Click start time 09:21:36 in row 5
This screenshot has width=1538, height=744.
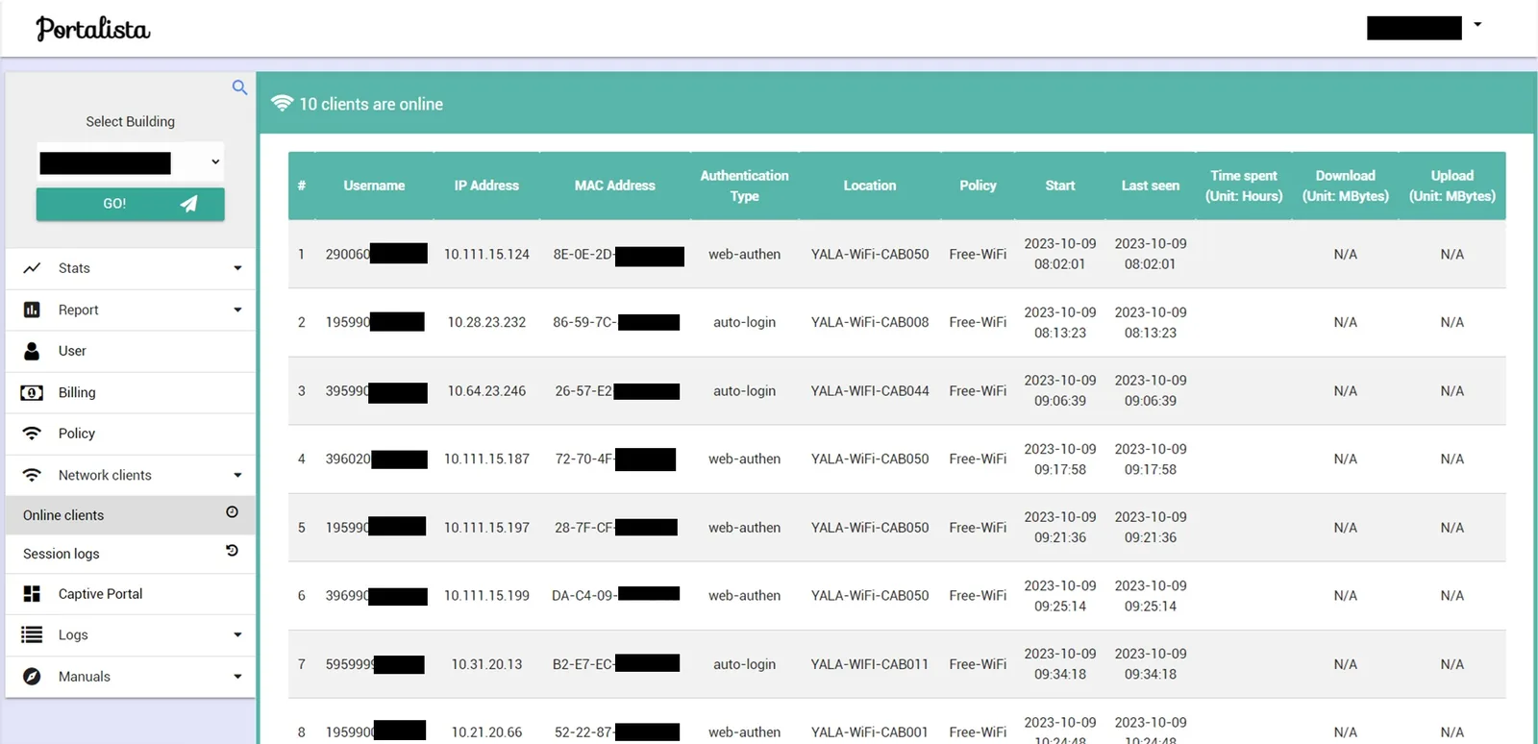[1060, 538]
